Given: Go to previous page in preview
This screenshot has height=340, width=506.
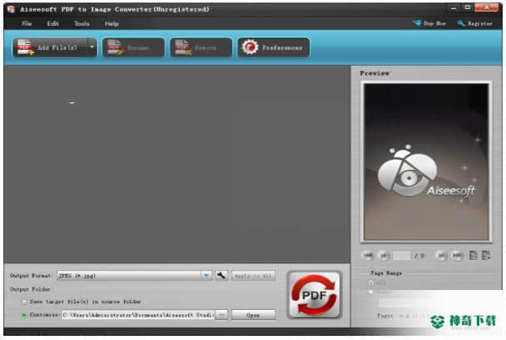Looking at the screenshot, I should [x=383, y=256].
